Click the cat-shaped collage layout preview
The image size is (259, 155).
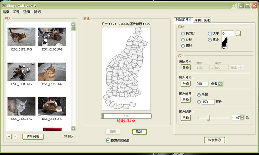[126, 69]
